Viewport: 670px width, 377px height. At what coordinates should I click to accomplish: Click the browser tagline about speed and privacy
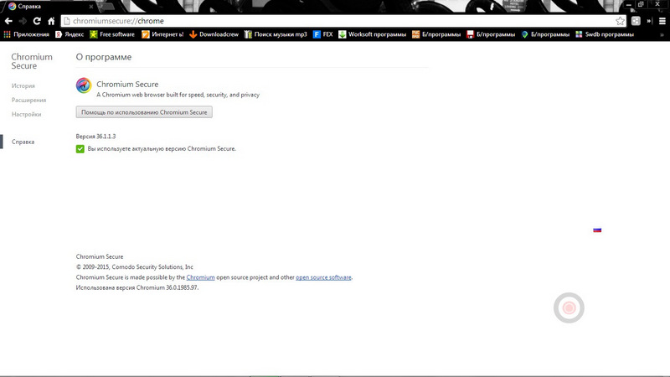(x=178, y=95)
